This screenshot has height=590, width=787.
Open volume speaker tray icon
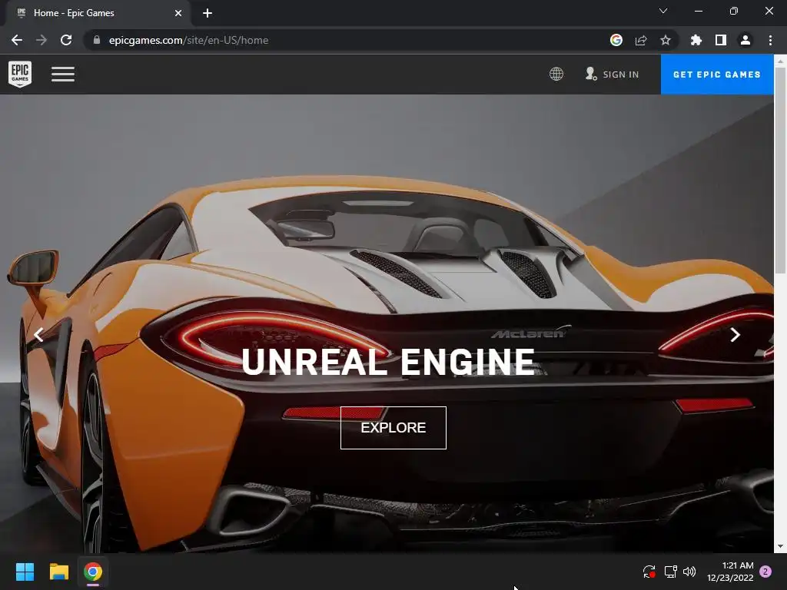pos(689,572)
